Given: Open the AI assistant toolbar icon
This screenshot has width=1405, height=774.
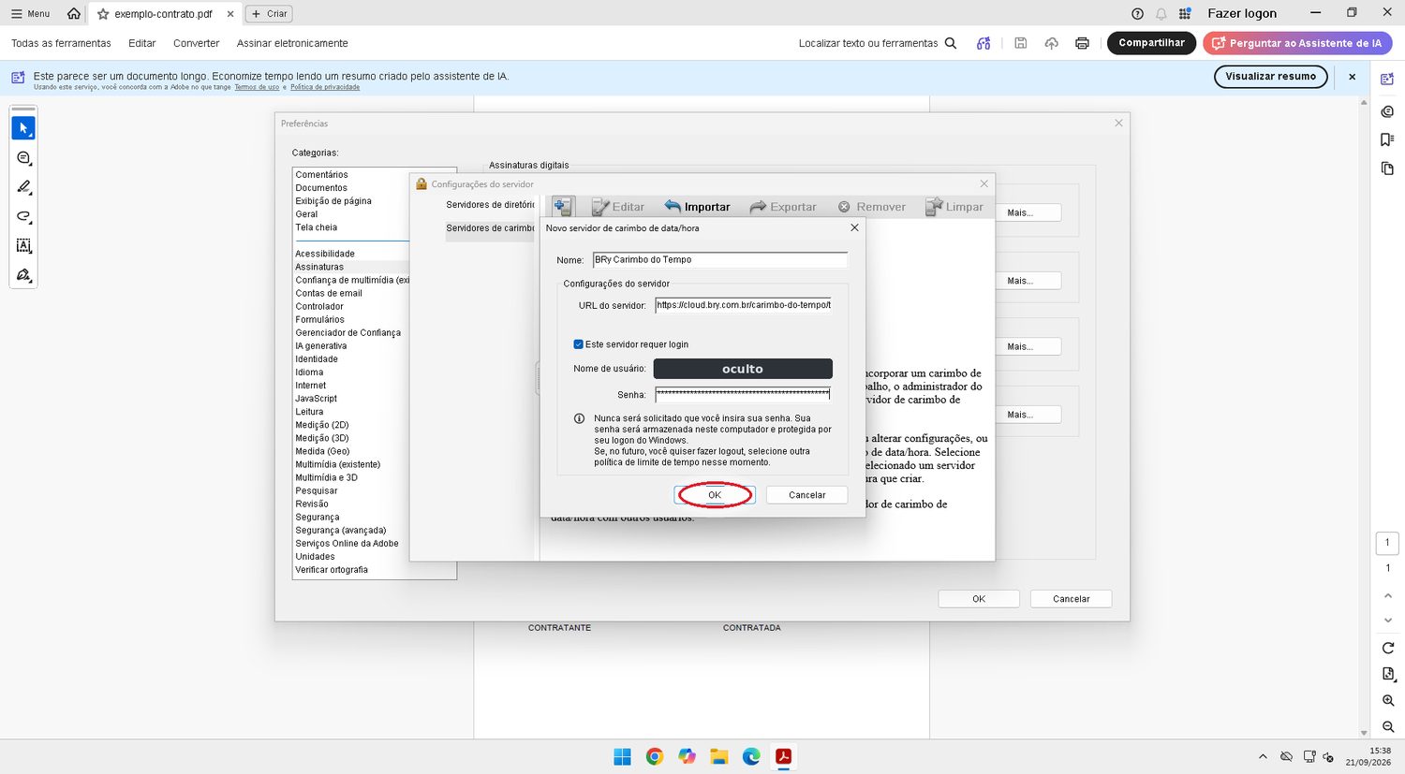Looking at the screenshot, I should (x=983, y=43).
